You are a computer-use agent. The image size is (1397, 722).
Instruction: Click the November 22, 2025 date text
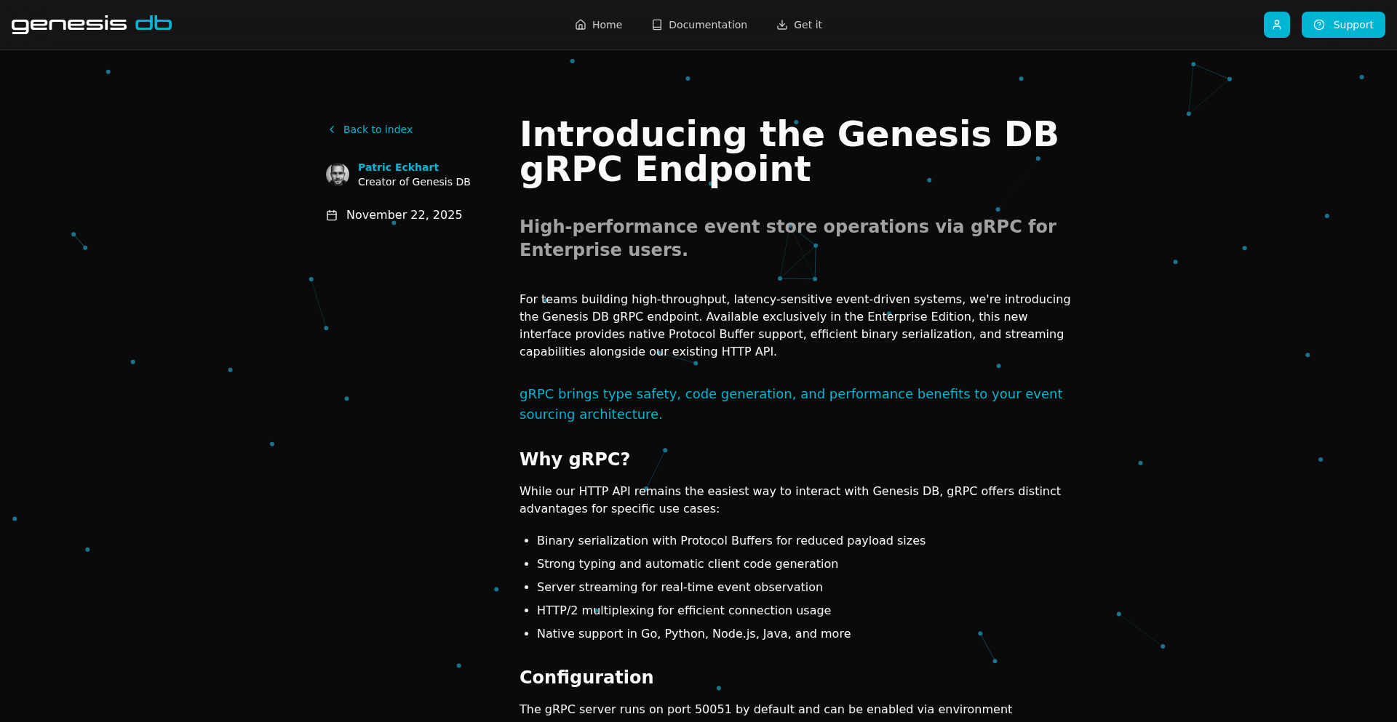[404, 214]
